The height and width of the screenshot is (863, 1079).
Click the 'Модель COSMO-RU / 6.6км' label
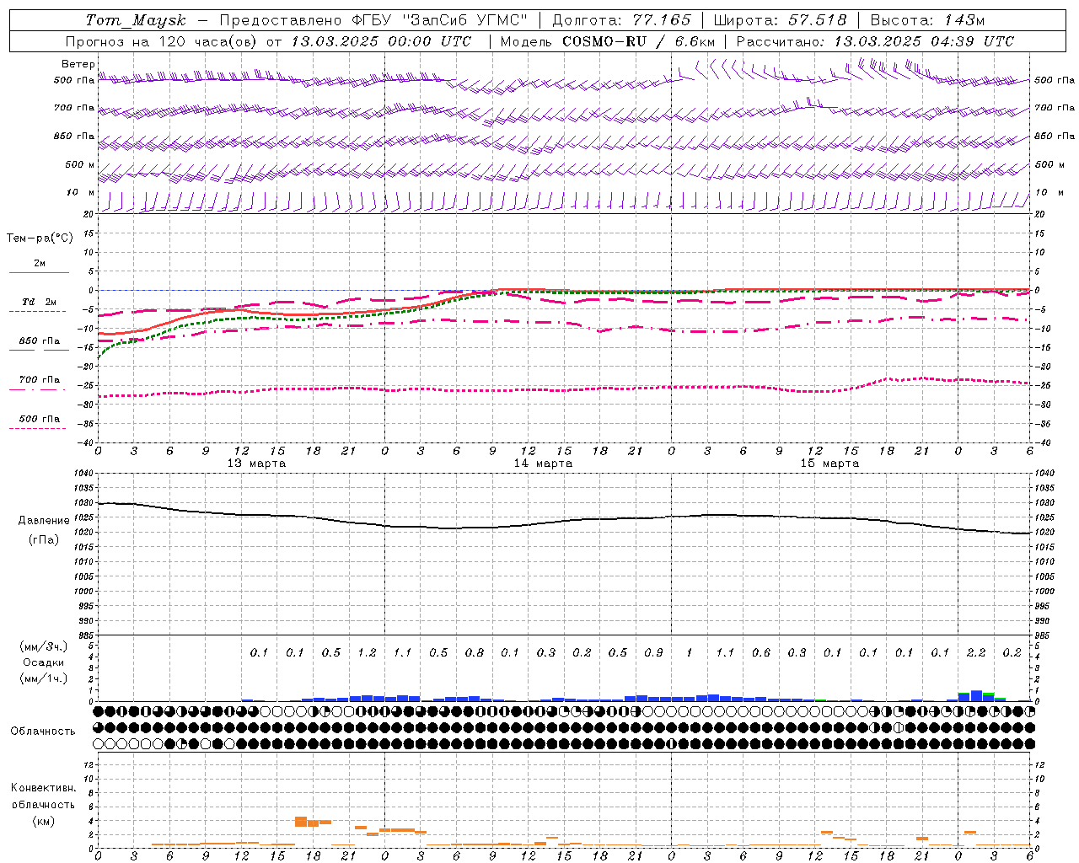coord(608,41)
